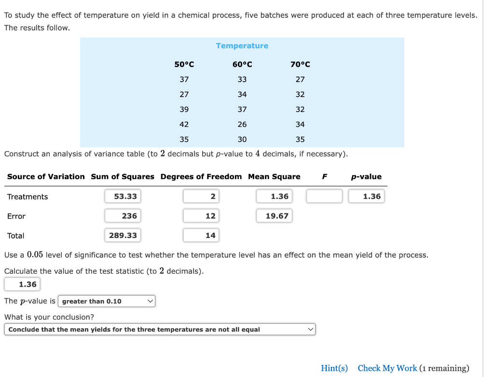Select the highlighted Temperature table header
The width and height of the screenshot is (494, 377).
coord(242,45)
